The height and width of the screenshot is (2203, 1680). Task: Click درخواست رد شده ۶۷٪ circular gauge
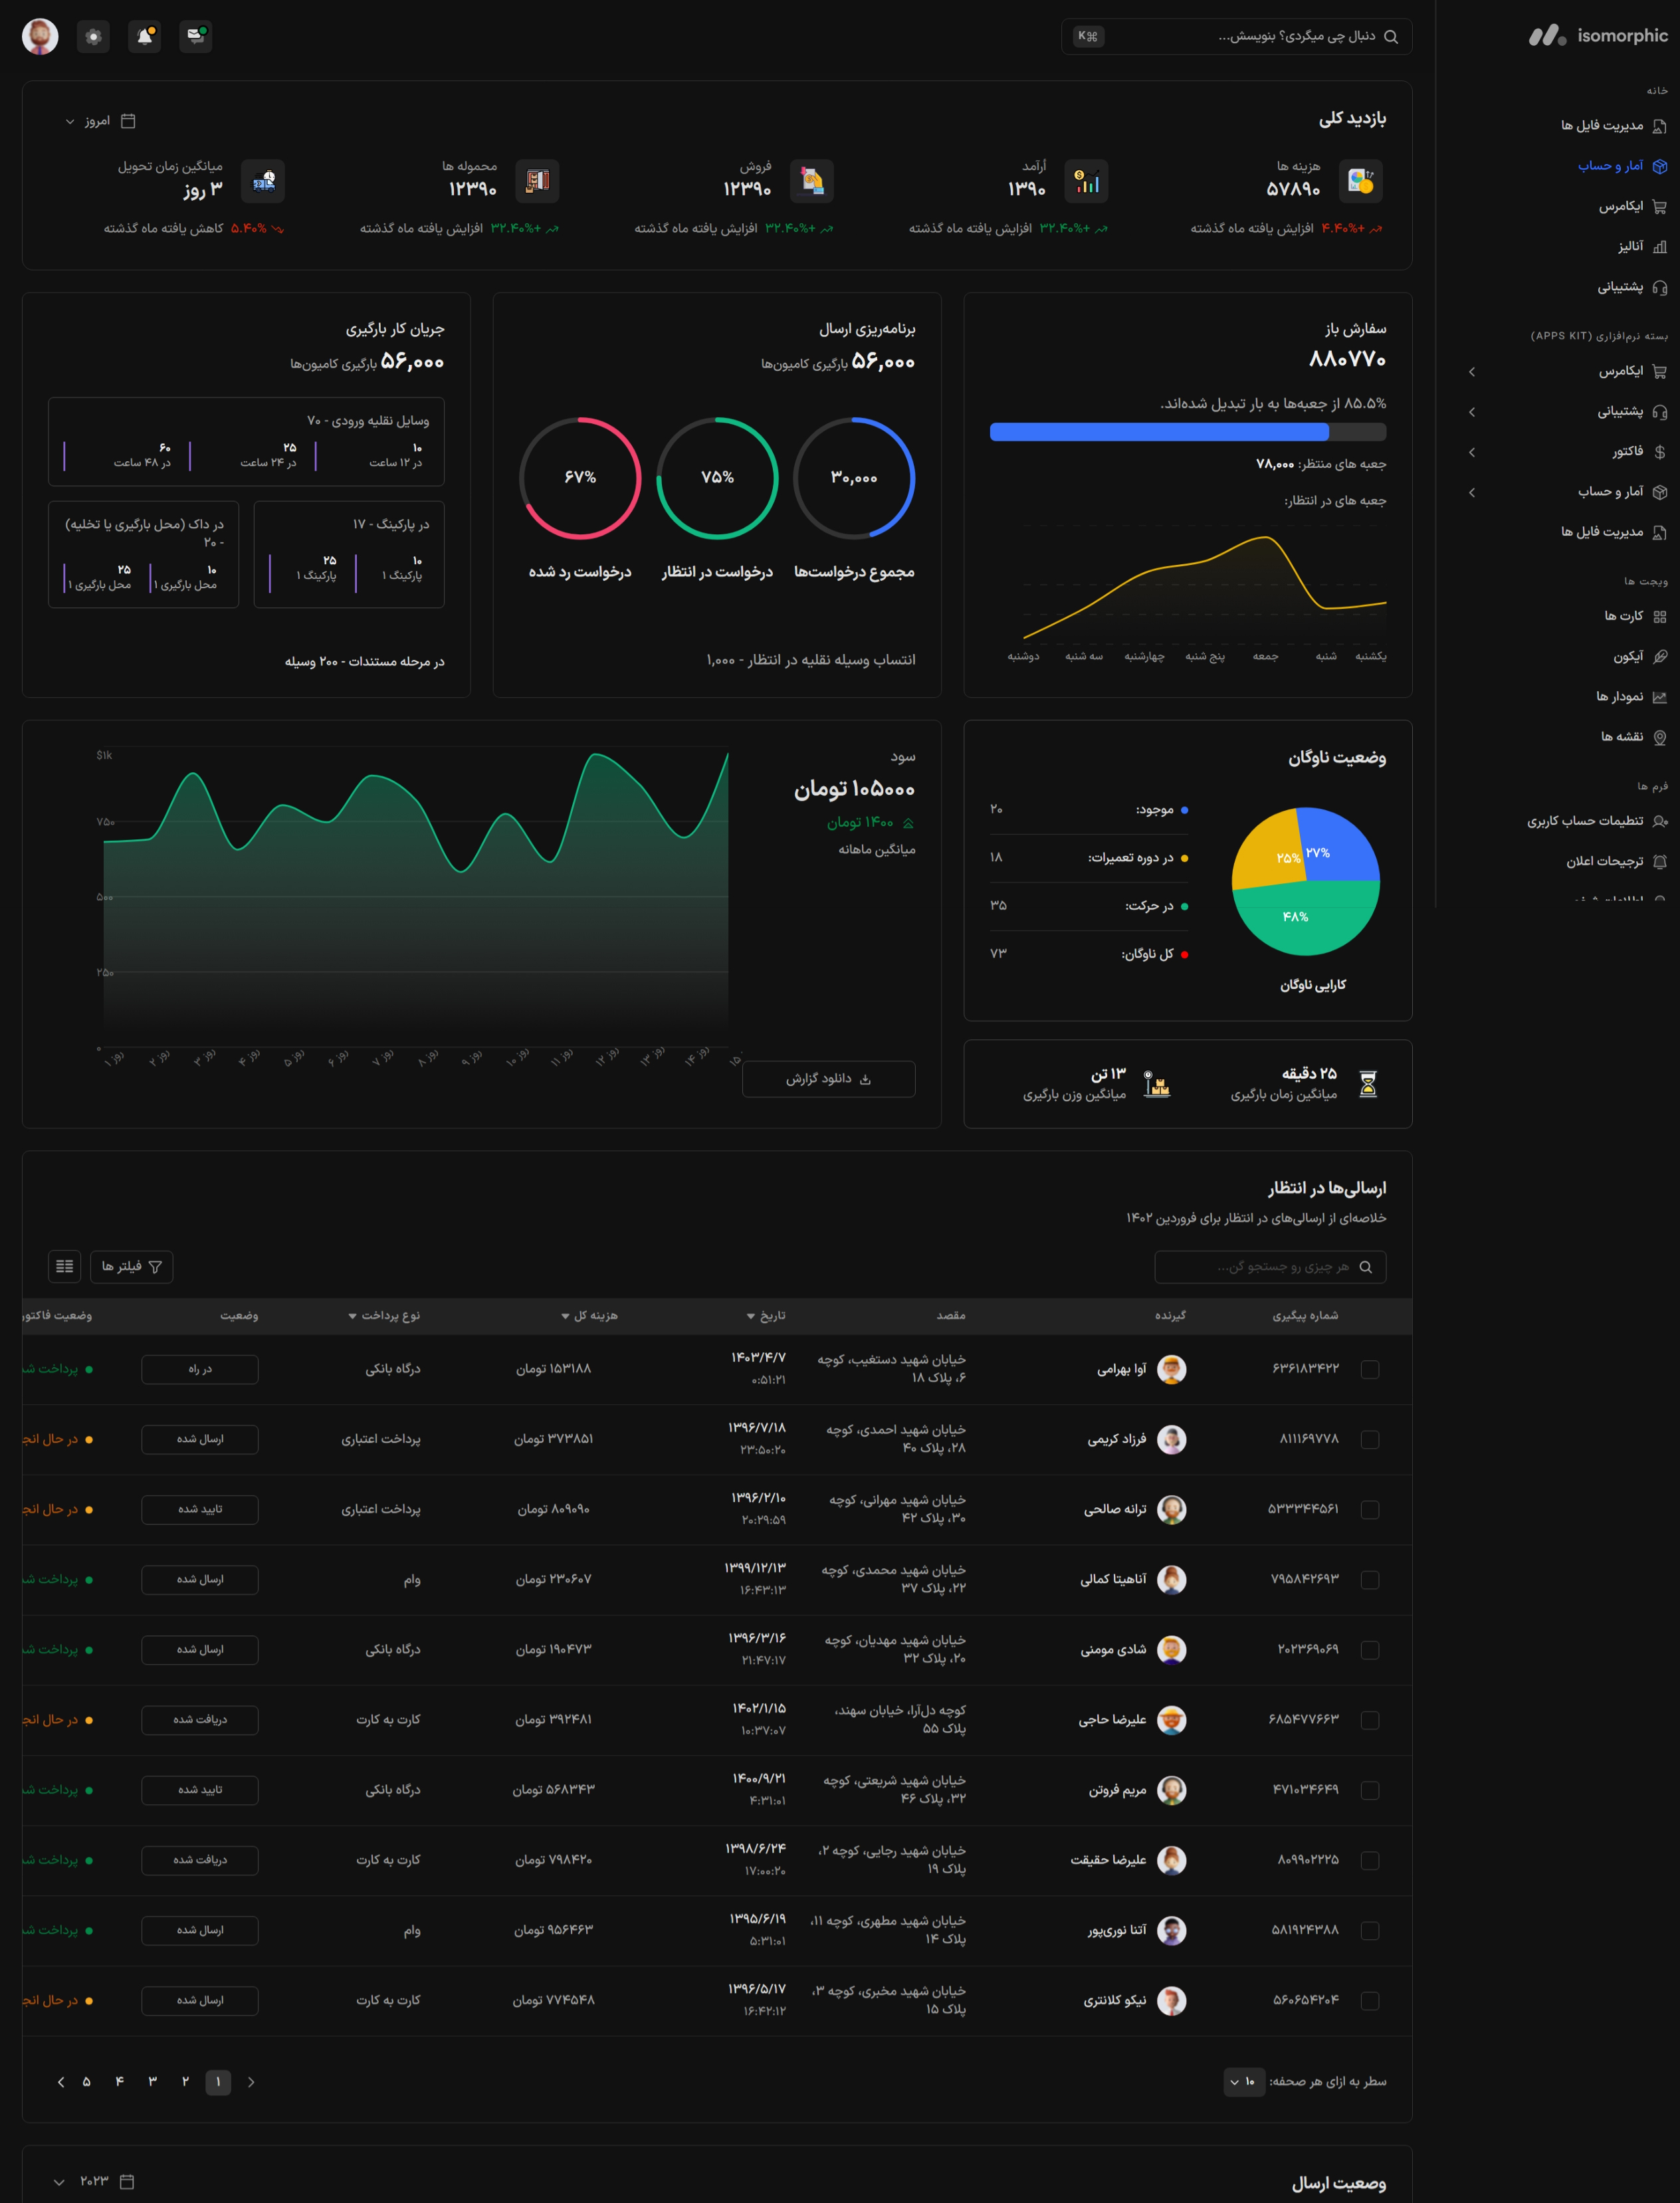[580, 478]
